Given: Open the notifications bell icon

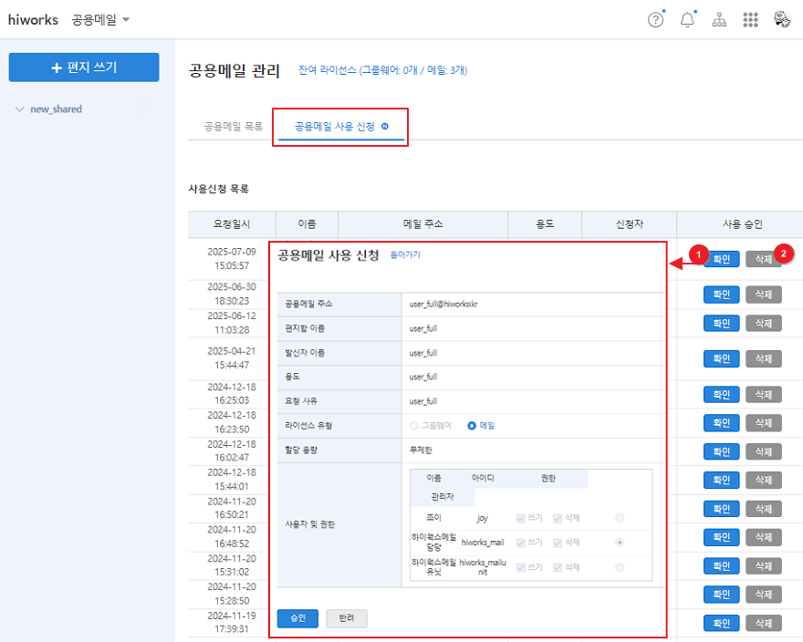Looking at the screenshot, I should (687, 20).
